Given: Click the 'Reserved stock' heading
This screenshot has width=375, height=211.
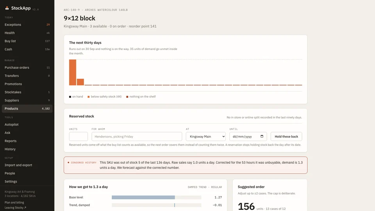Looking at the screenshot, I should pos(82,116).
